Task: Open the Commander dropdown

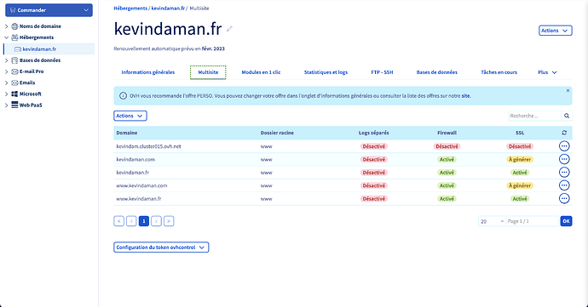Action: pyautogui.click(x=49, y=10)
